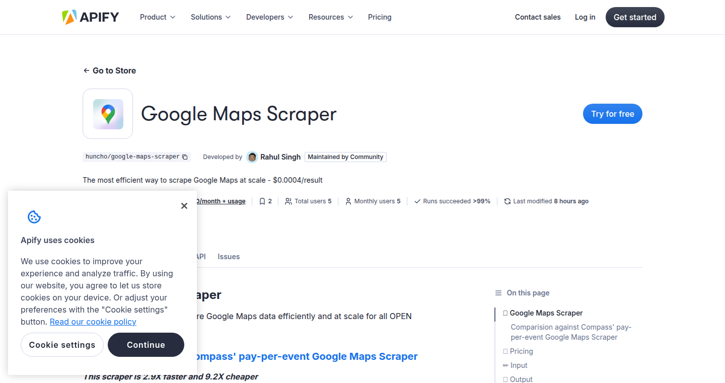Click Try for free button
The height and width of the screenshot is (383, 725).
coord(613,114)
